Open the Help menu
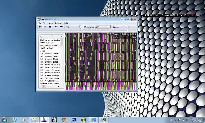 coord(66,23)
